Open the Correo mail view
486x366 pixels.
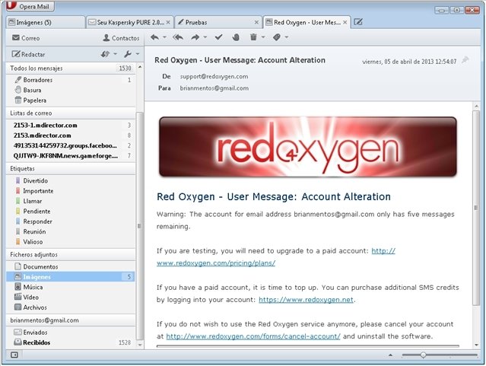click(x=26, y=38)
